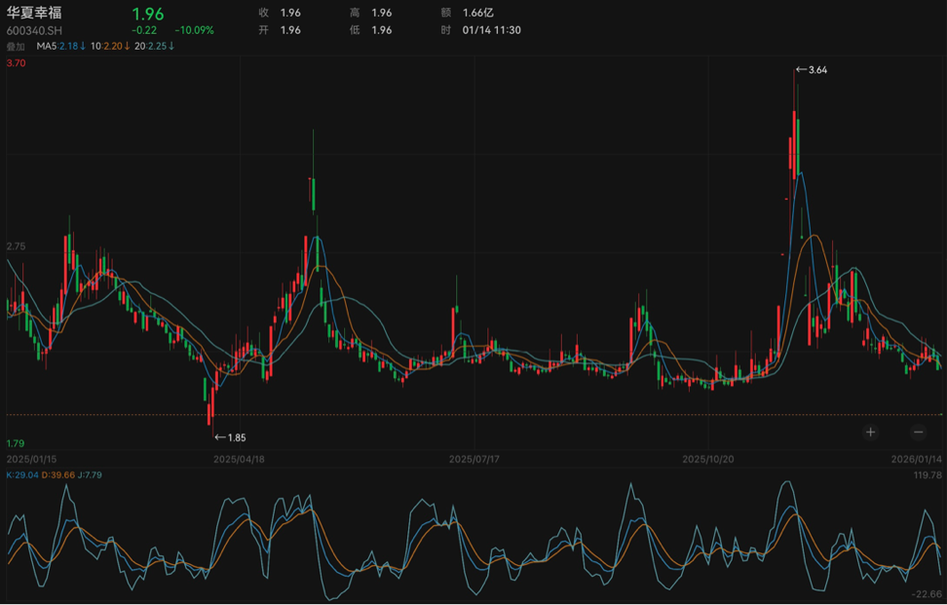Viewport: 947px width, 605px height.
Task: Select the MA5 moving average indicator
Action: [60, 46]
